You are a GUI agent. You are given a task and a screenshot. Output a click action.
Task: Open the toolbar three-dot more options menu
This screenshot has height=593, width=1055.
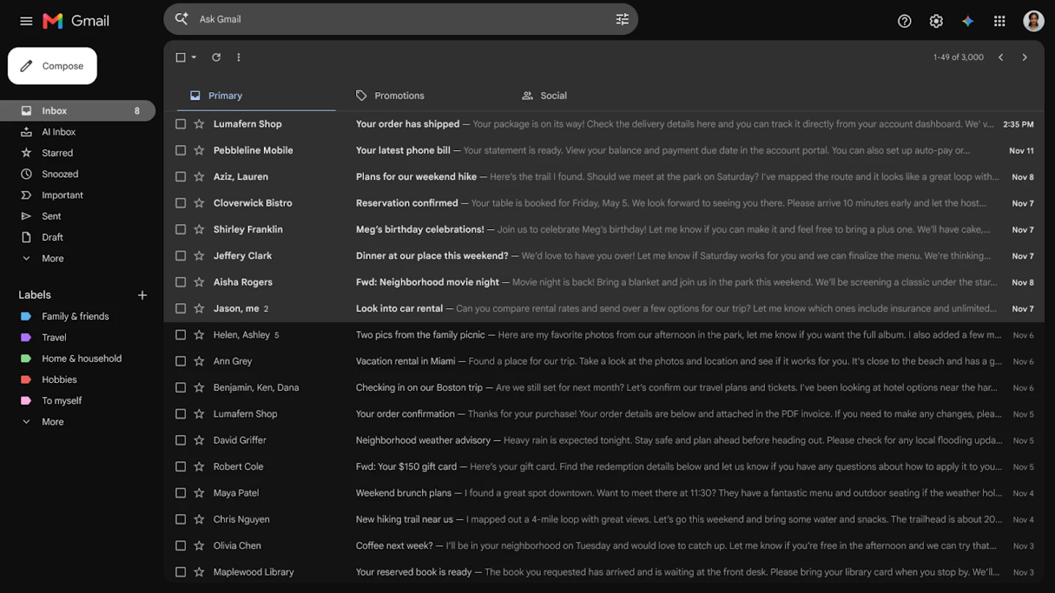(238, 57)
